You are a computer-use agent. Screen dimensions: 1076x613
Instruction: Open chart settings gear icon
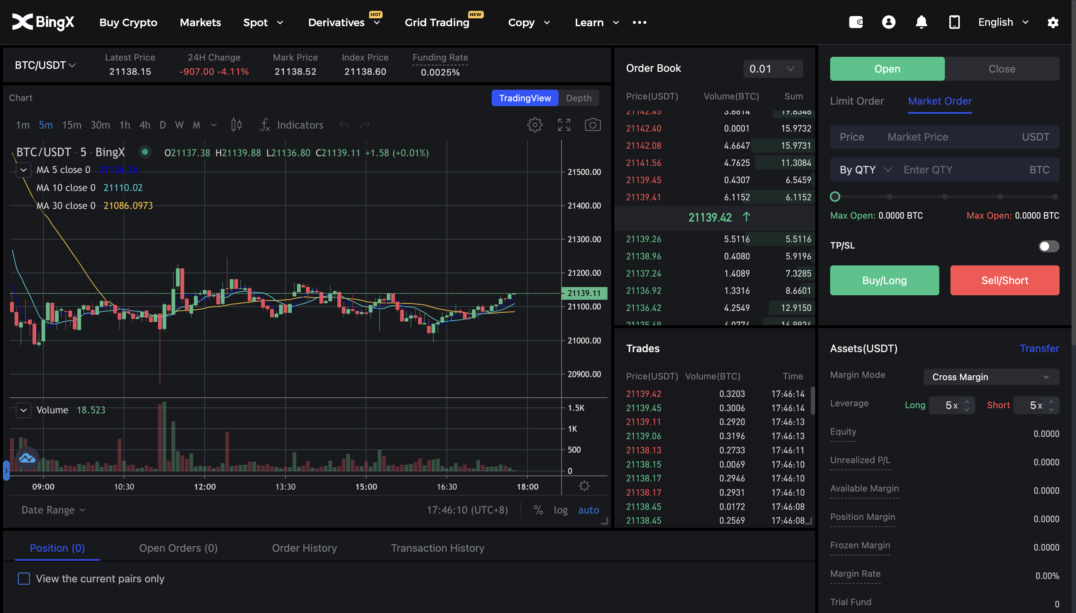tap(535, 125)
